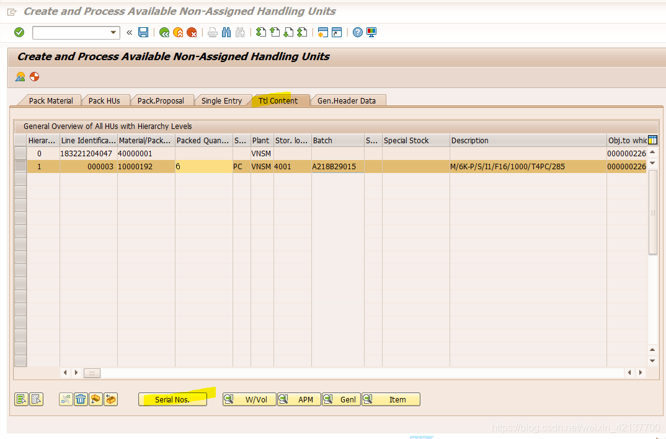Click the Find Next binoculars icon
The width and height of the screenshot is (666, 439).
240,32
